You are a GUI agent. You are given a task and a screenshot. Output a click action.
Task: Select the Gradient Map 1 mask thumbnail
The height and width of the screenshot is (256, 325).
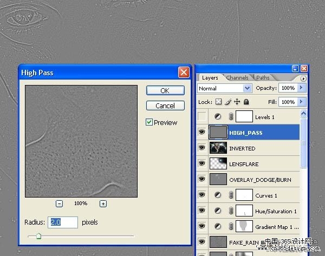point(244,226)
